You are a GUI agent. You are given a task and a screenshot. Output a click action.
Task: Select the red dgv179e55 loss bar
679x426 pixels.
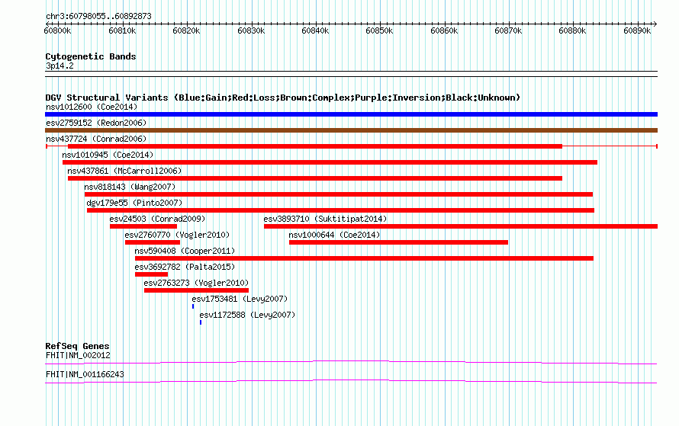tap(340, 210)
